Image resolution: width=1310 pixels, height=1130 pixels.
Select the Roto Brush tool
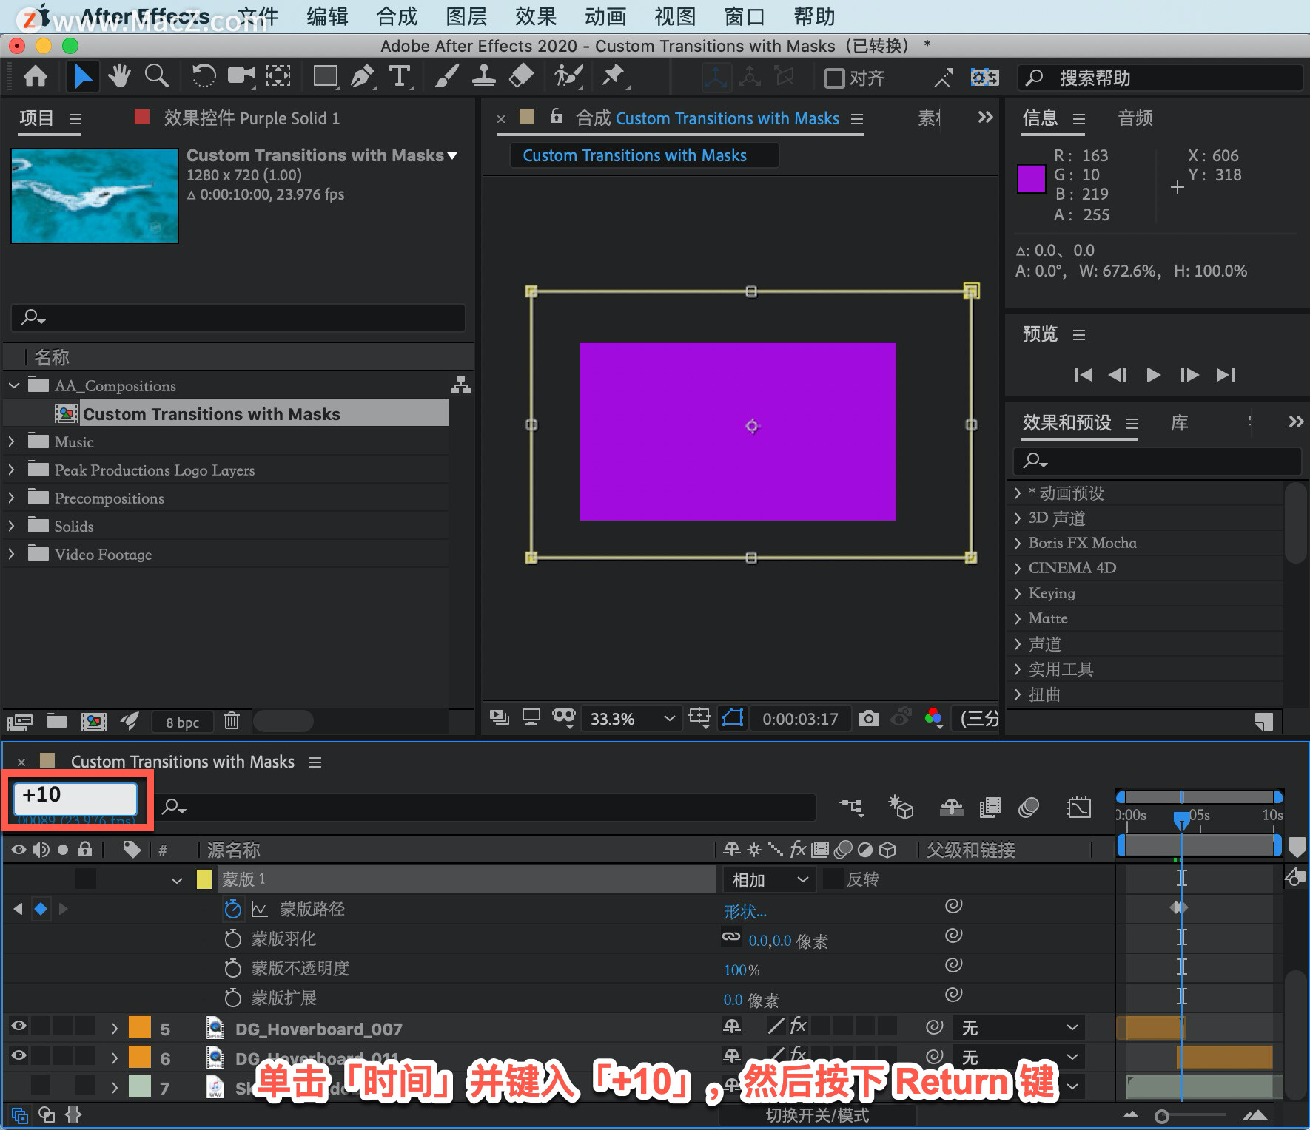pos(568,77)
